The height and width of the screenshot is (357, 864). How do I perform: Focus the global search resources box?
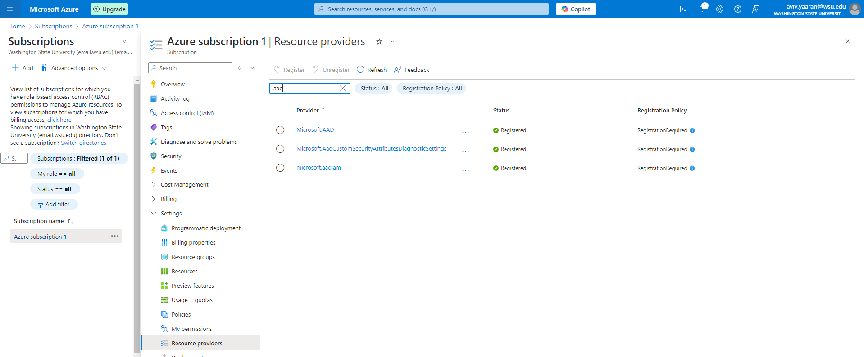click(432, 9)
